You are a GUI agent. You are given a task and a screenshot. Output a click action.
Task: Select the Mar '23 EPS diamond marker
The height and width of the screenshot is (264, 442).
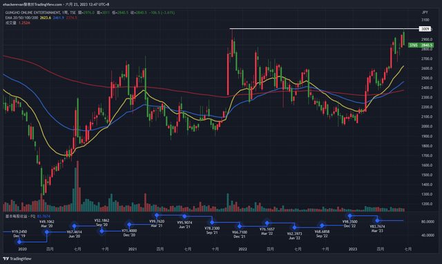tap(378, 221)
